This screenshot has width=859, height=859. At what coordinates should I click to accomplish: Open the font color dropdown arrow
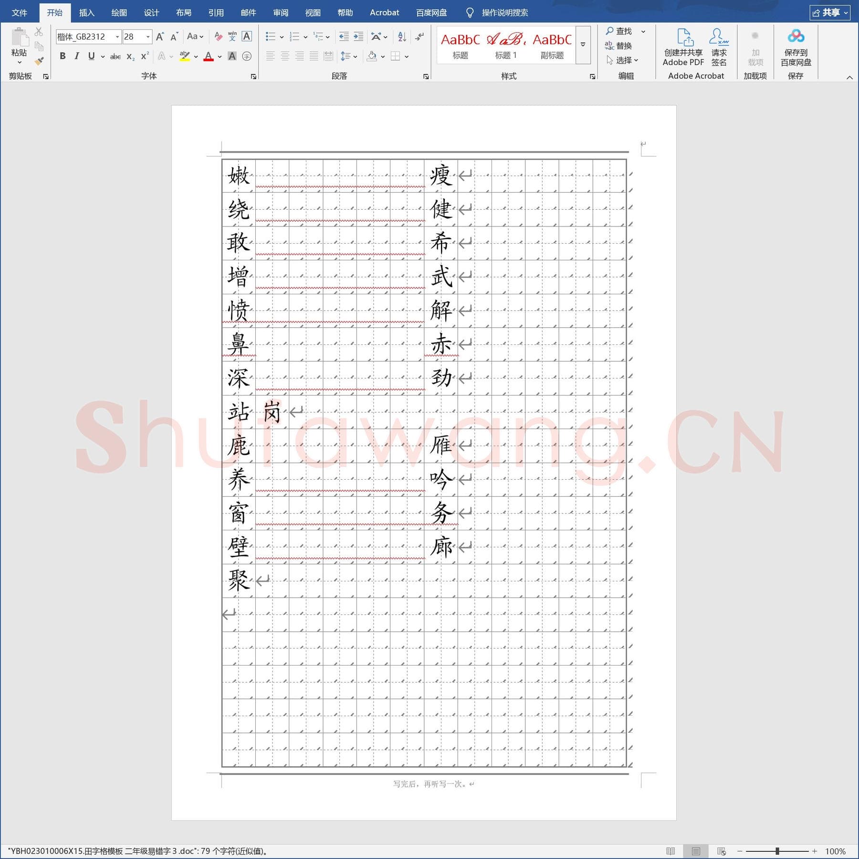pyautogui.click(x=220, y=57)
